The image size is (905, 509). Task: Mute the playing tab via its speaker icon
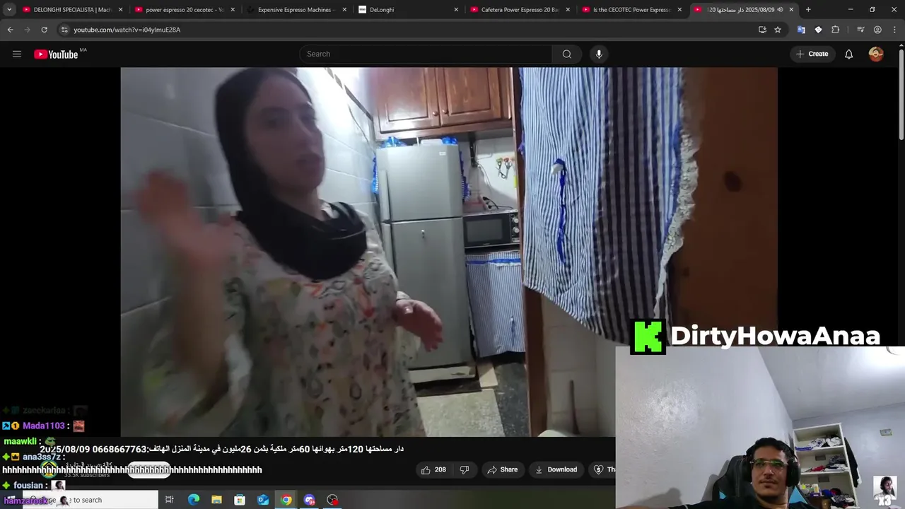[780, 10]
